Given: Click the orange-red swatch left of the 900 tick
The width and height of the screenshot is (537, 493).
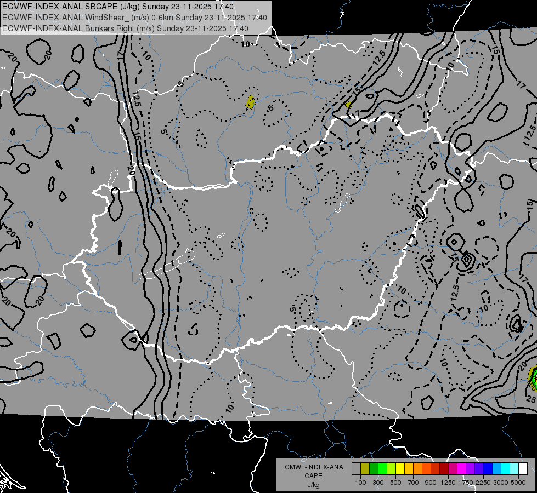Looking at the screenshot, I should [426, 468].
